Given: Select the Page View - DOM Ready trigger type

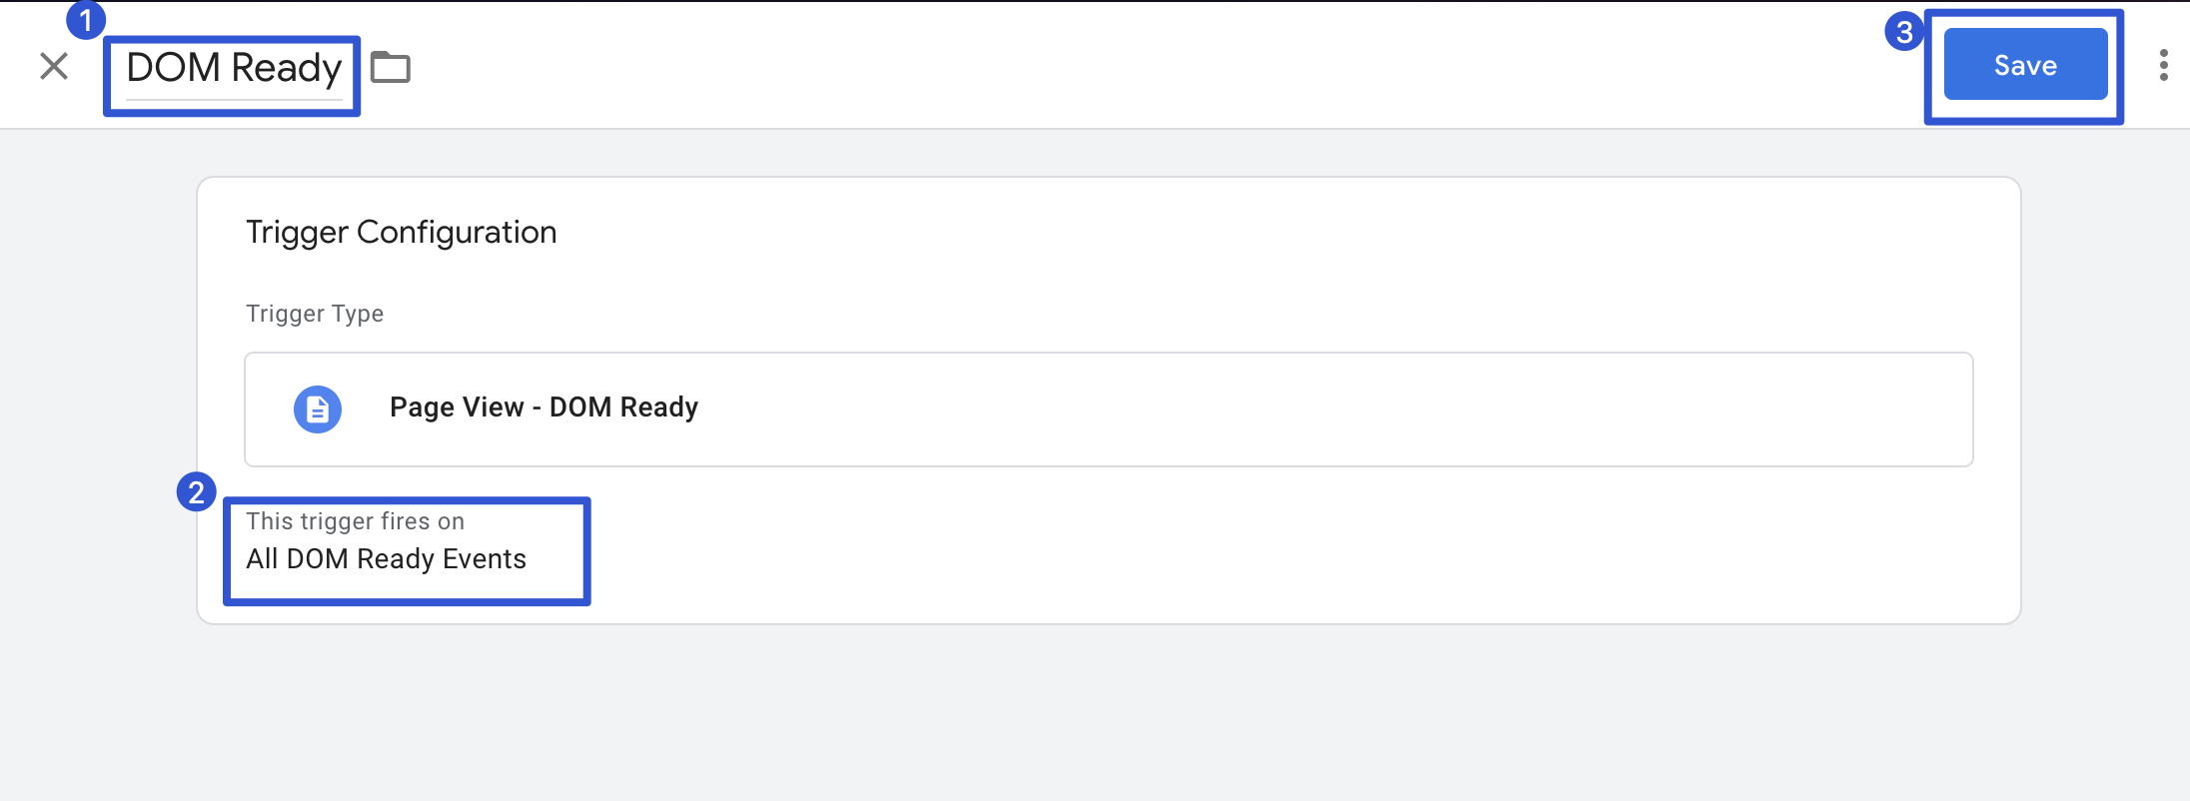Looking at the screenshot, I should pos(544,407).
